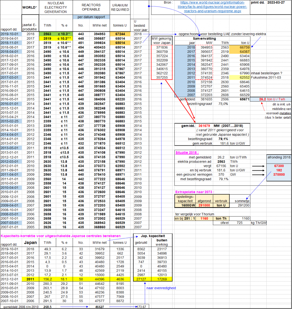Select the URANIUM REQUIRED header cell
Image resolution: width=292 pixels, height=309 pixels.
click(x=120, y=7)
